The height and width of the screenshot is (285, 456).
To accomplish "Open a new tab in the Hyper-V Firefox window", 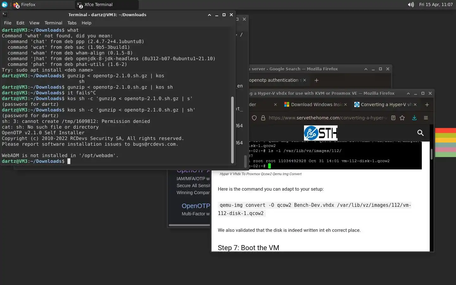I will pos(427,104).
